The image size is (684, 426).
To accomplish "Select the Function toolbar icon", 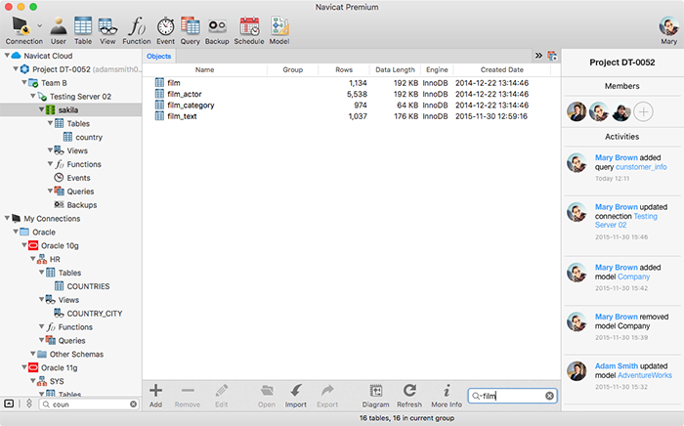I will tap(137, 30).
